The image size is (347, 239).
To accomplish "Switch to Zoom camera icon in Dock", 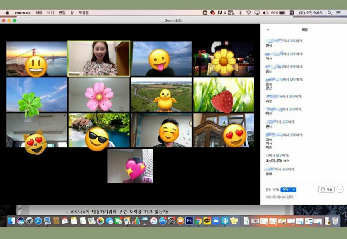I will point(216,221).
